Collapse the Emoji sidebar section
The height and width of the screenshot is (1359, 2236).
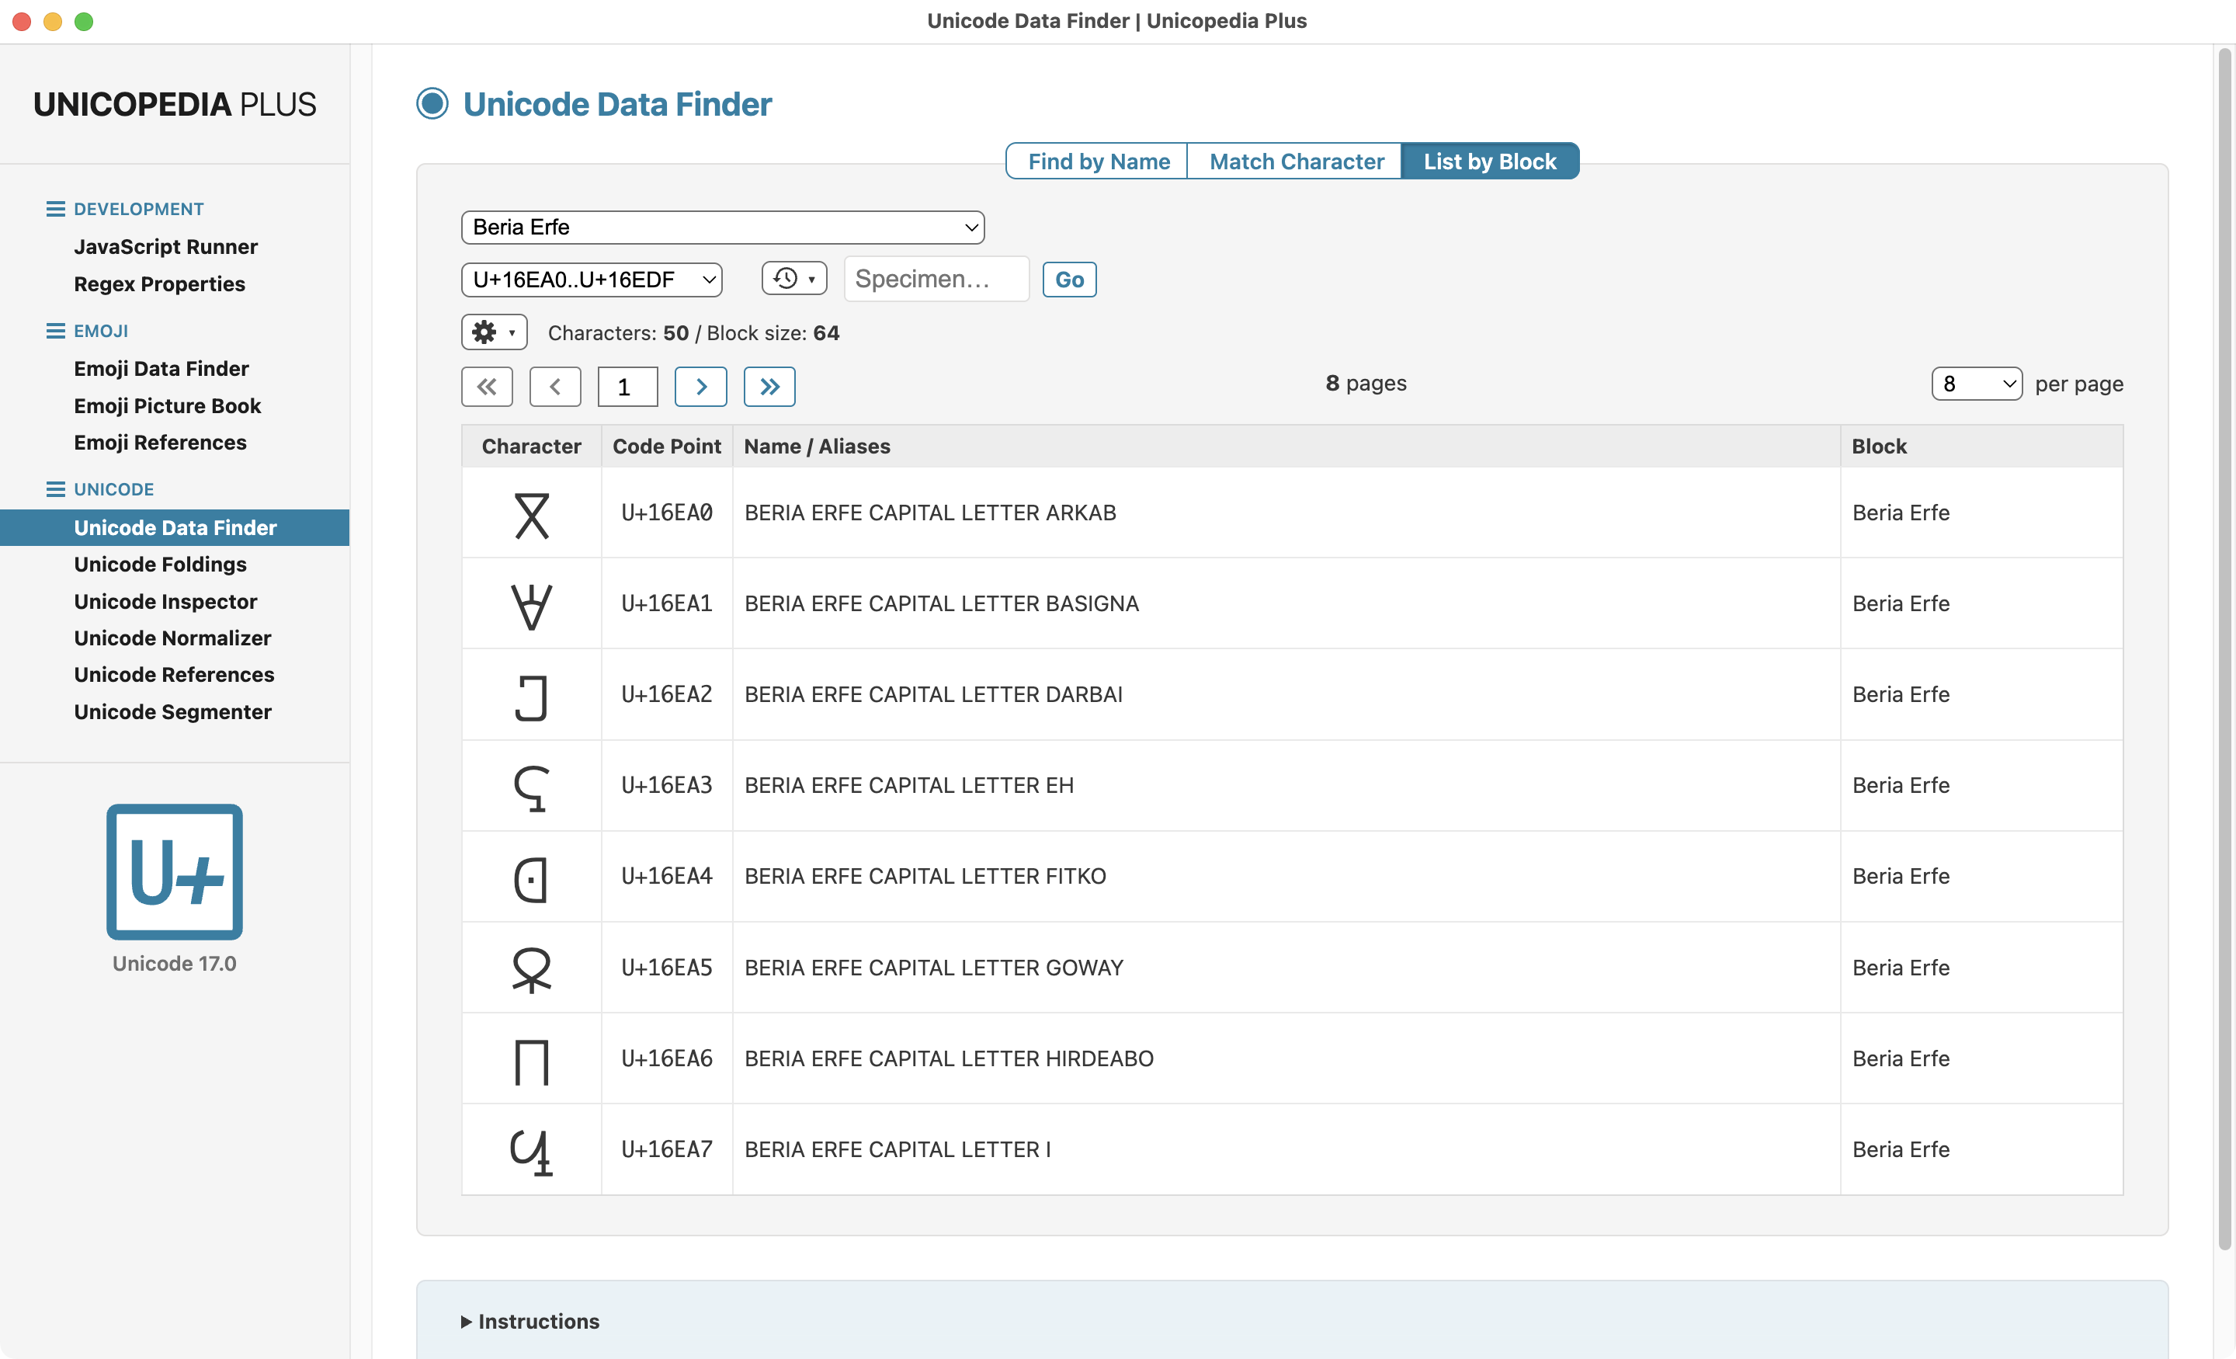click(x=55, y=331)
